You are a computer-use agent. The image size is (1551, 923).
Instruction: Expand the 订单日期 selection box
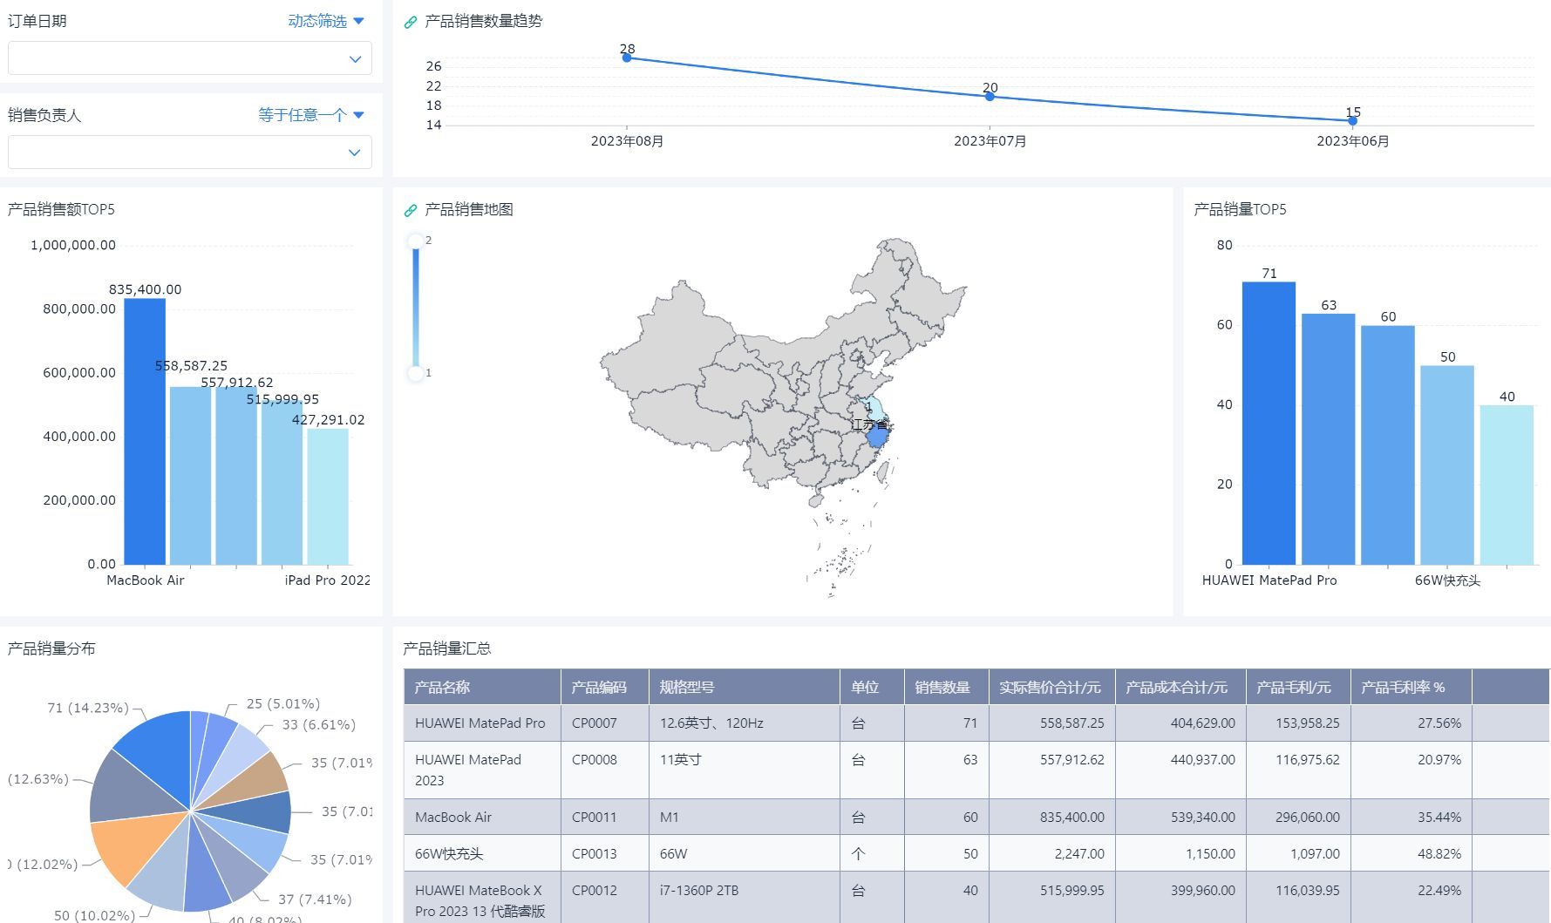point(190,58)
